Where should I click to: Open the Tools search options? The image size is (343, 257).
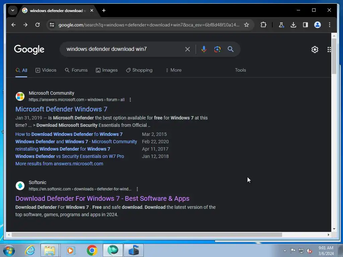pyautogui.click(x=241, y=70)
